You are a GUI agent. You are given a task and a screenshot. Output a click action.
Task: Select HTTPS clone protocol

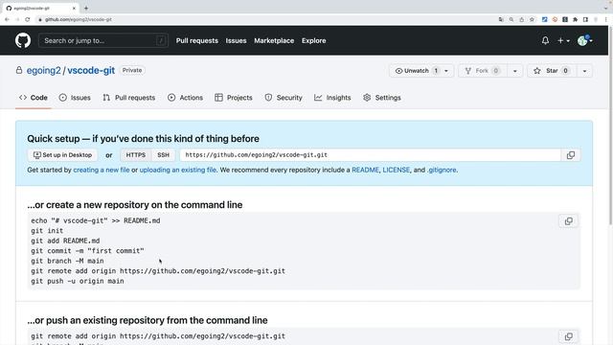point(136,155)
